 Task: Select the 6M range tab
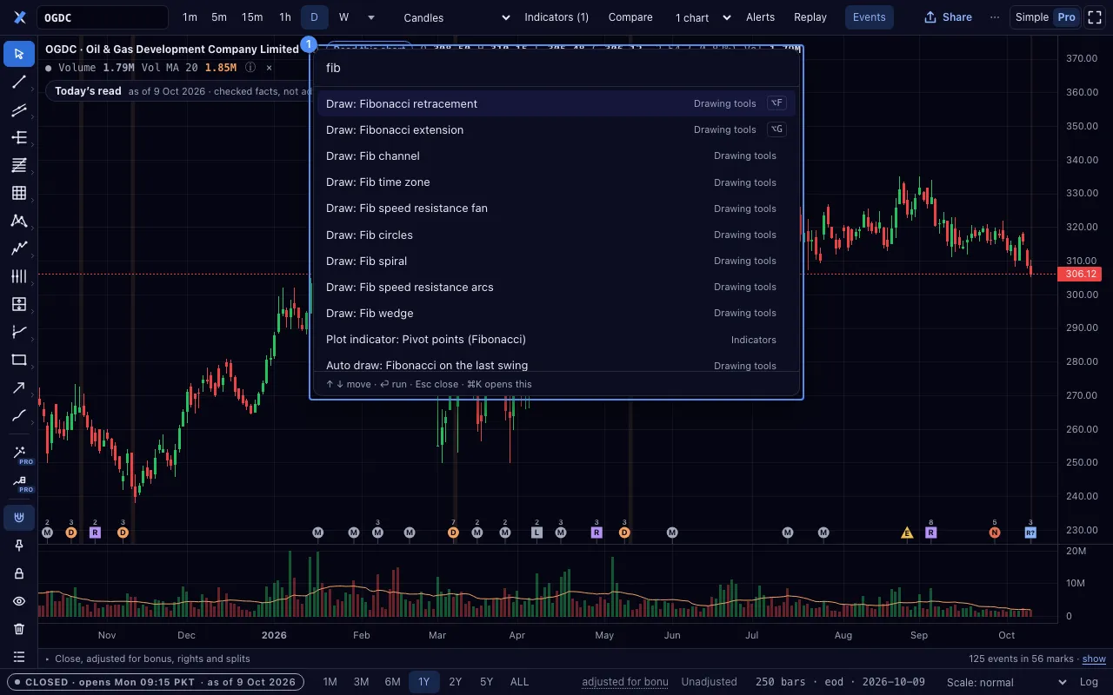click(x=392, y=682)
